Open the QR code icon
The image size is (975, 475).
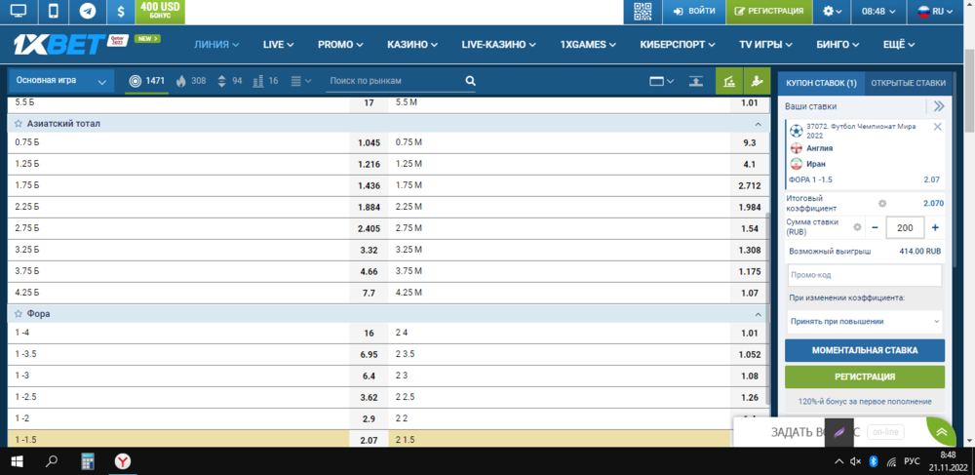[643, 11]
